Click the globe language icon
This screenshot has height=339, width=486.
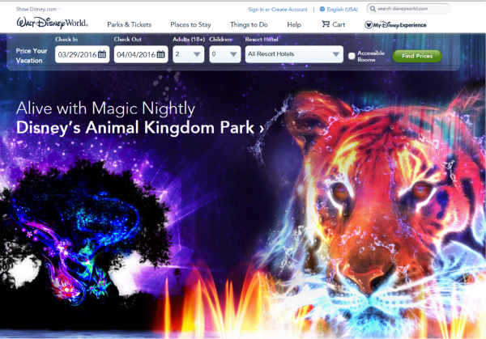tap(322, 9)
